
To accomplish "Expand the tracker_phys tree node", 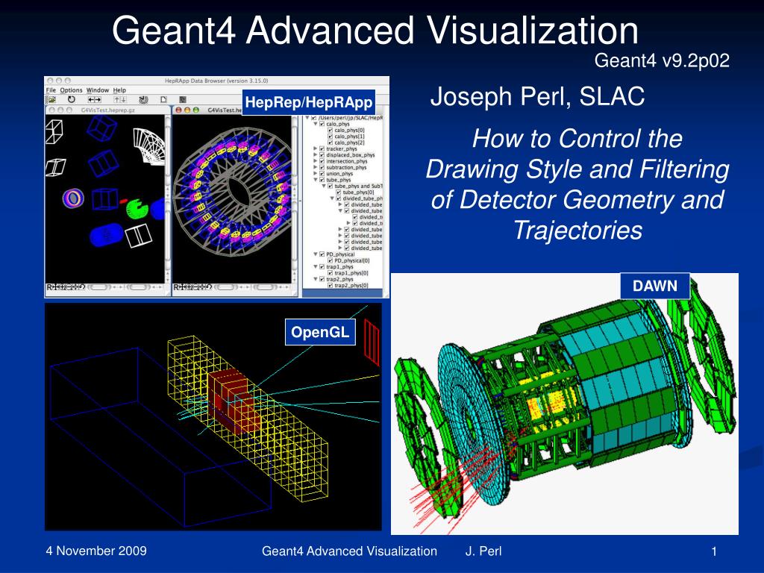I will pos(316,149).
